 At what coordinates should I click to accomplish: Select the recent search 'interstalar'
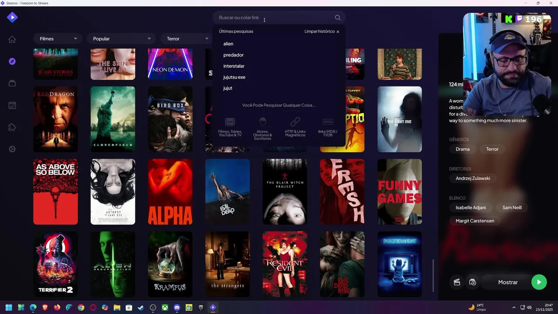coord(234,66)
